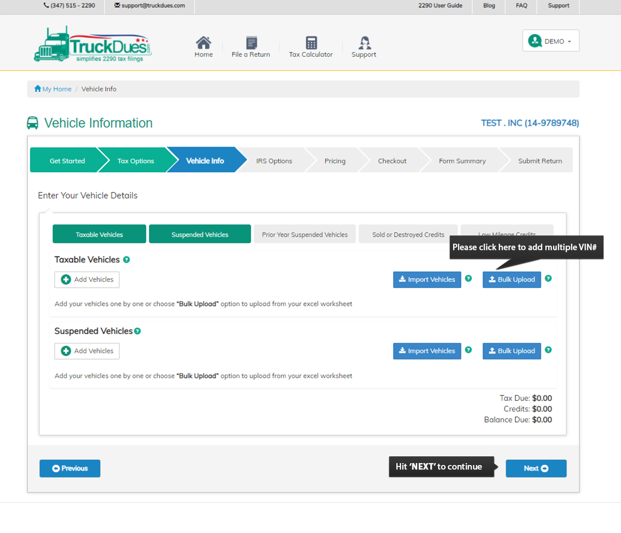The image size is (621, 533).
Task: Click the Support agent icon in navigation
Action: [364, 43]
